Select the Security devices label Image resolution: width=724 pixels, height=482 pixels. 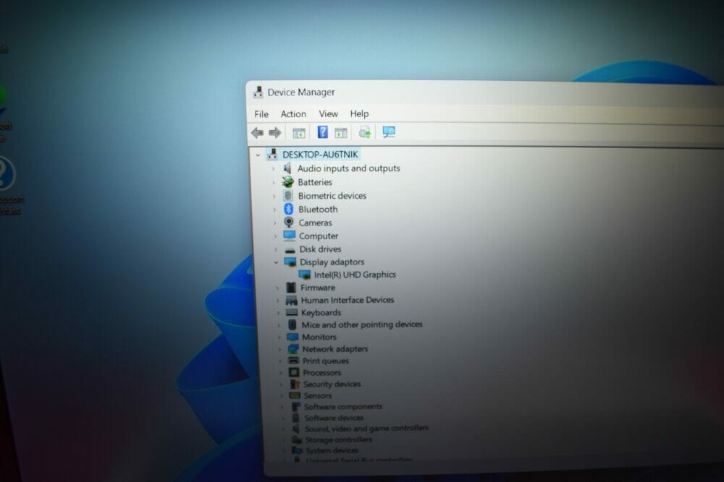332,384
